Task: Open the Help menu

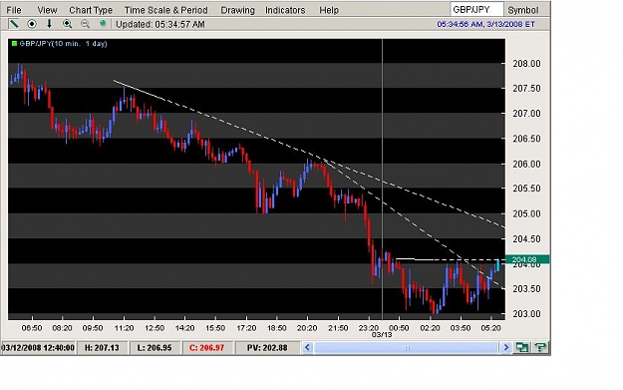Action: [x=329, y=10]
